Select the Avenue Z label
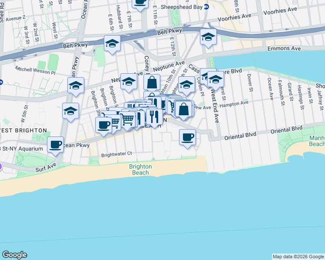This screenshot has height=260, width=325. point(16,18)
